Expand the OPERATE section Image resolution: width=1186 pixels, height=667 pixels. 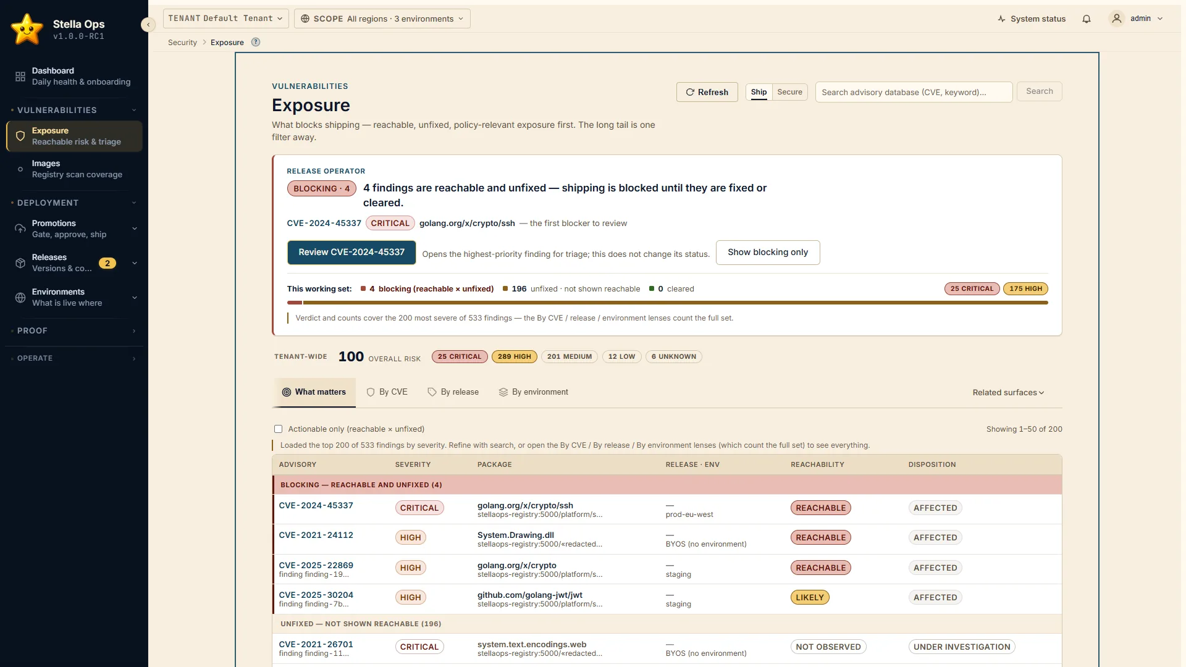click(x=74, y=358)
